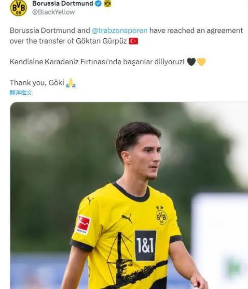
Task: Click the Bundesliga patch on the sleeve
Action: pyautogui.click(x=83, y=225)
